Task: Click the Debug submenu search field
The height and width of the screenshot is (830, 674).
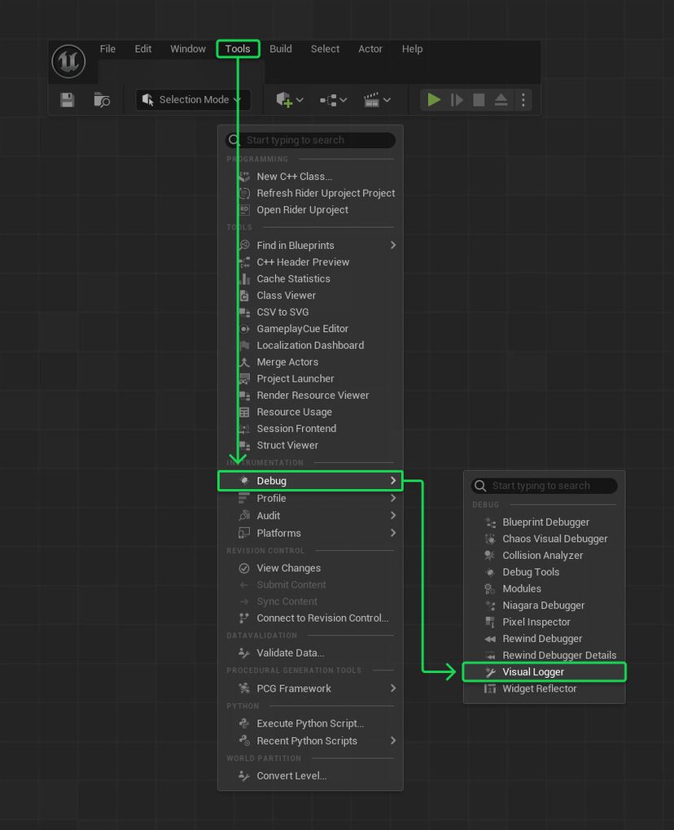Action: click(x=544, y=486)
